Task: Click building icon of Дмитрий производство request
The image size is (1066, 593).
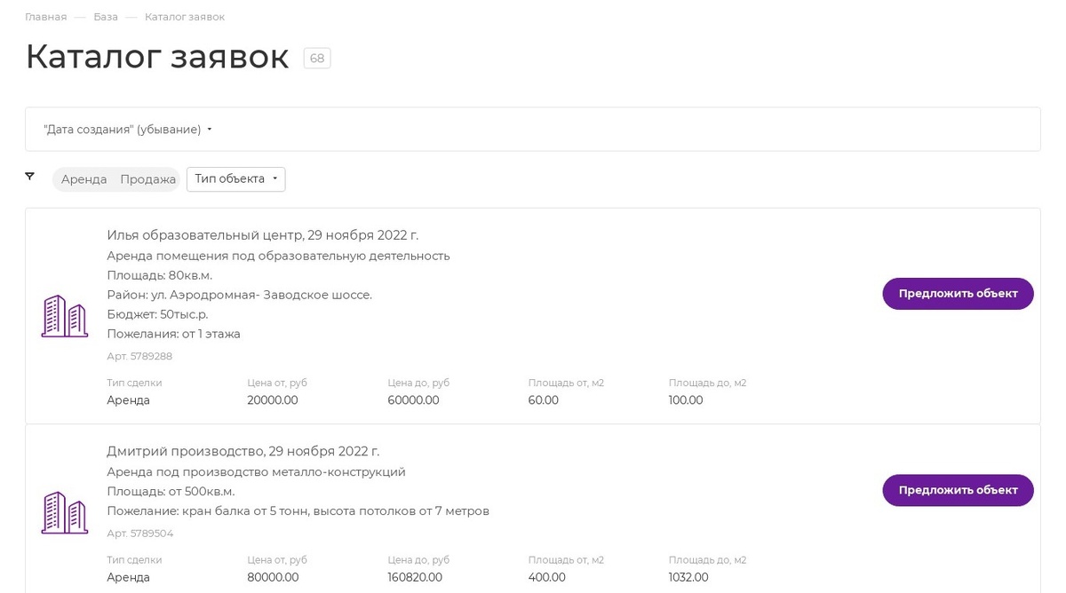Action: [65, 512]
